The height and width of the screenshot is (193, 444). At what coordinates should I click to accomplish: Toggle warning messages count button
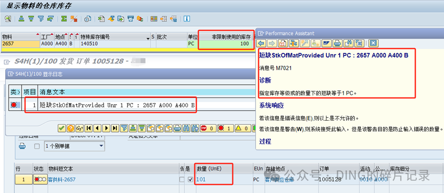point(242,128)
